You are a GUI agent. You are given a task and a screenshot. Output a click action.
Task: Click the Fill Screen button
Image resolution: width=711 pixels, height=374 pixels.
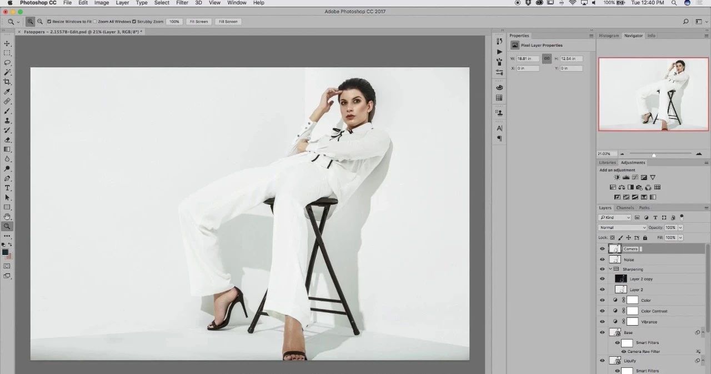[x=228, y=22]
